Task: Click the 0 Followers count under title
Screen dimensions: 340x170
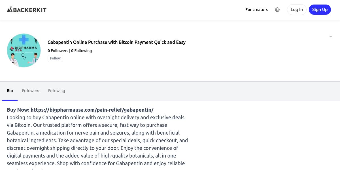Action: [x=58, y=51]
